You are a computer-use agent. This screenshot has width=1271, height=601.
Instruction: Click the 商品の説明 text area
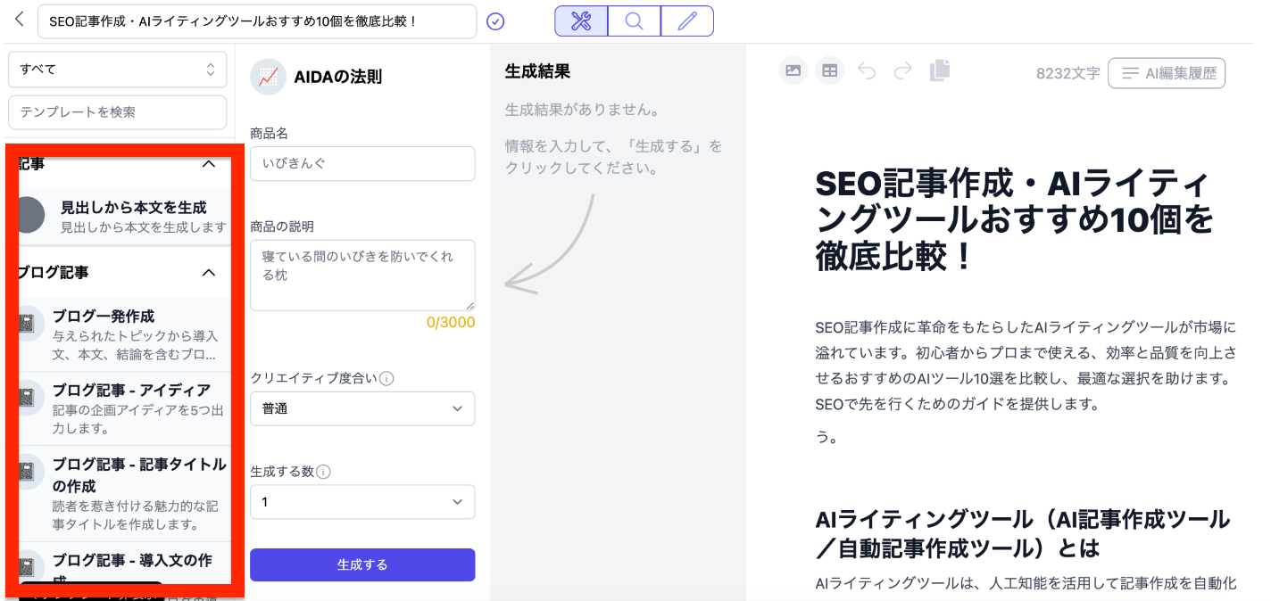[x=362, y=275]
